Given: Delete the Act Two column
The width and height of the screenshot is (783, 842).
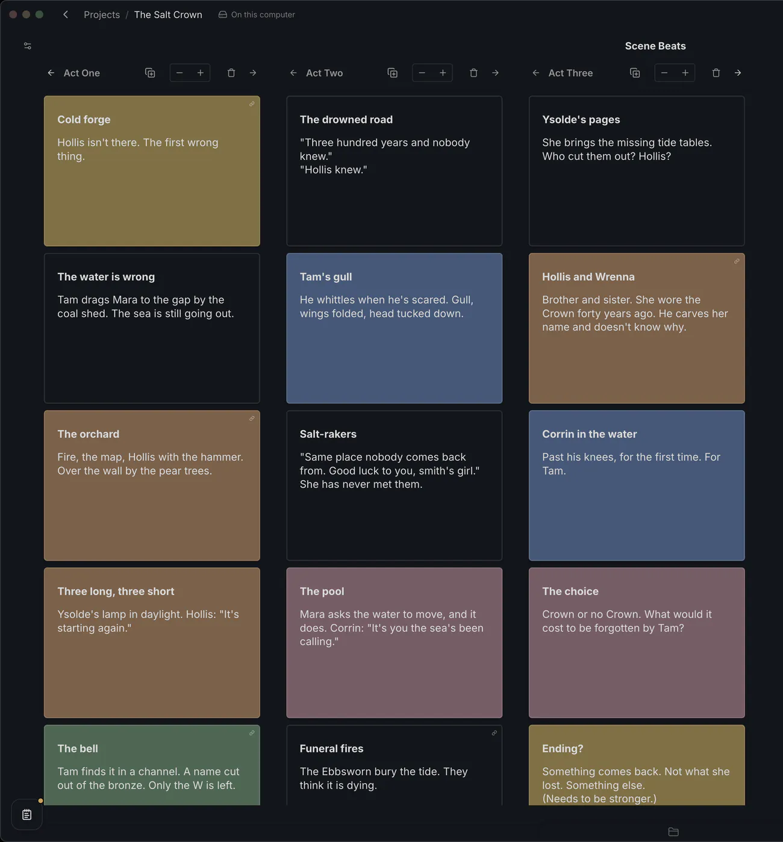Looking at the screenshot, I should [473, 73].
